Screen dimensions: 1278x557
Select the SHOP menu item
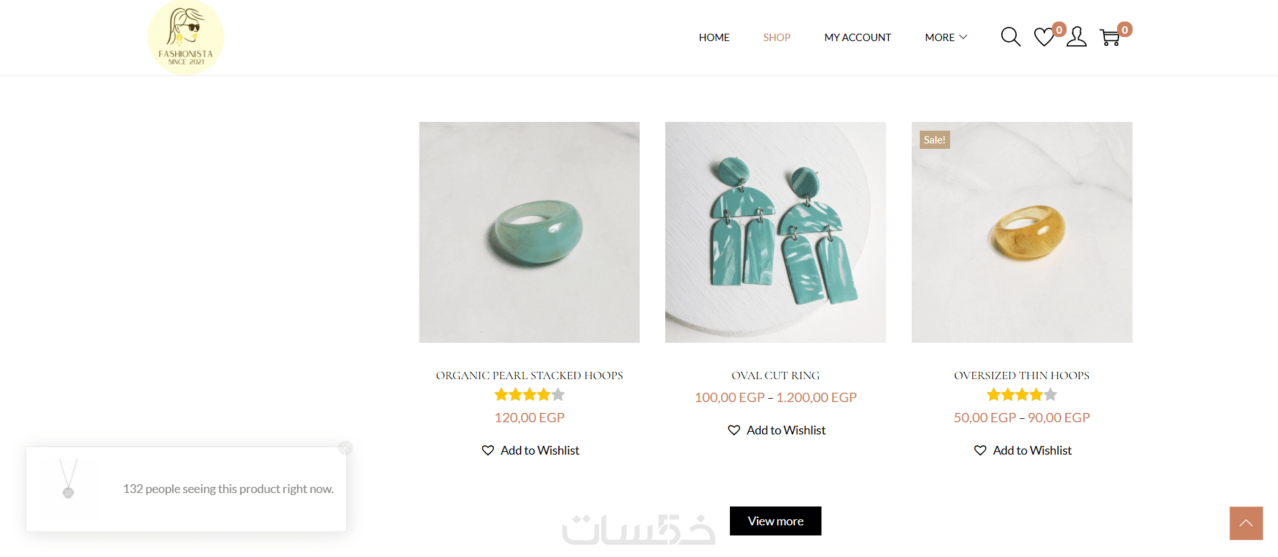tap(777, 38)
